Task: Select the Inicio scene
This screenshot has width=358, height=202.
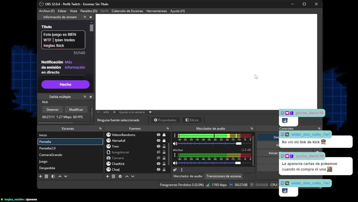Action: pyautogui.click(x=70, y=135)
